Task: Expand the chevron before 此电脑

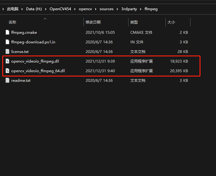Action: pyautogui.click(x=3, y=9)
